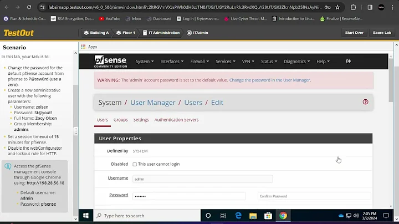Viewport: 399px width, 224px height.
Task: Click the taskbar clock showing 7:05 PM
Action: tap(370, 216)
